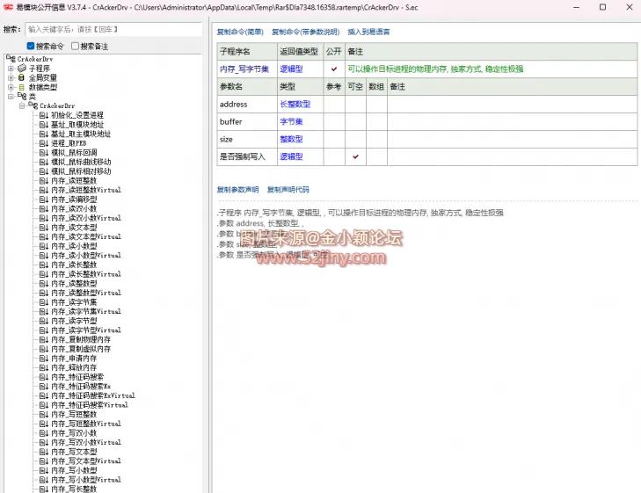
Task: Select 内存_读字节型Virtual in the tree
Action: click(x=86, y=330)
